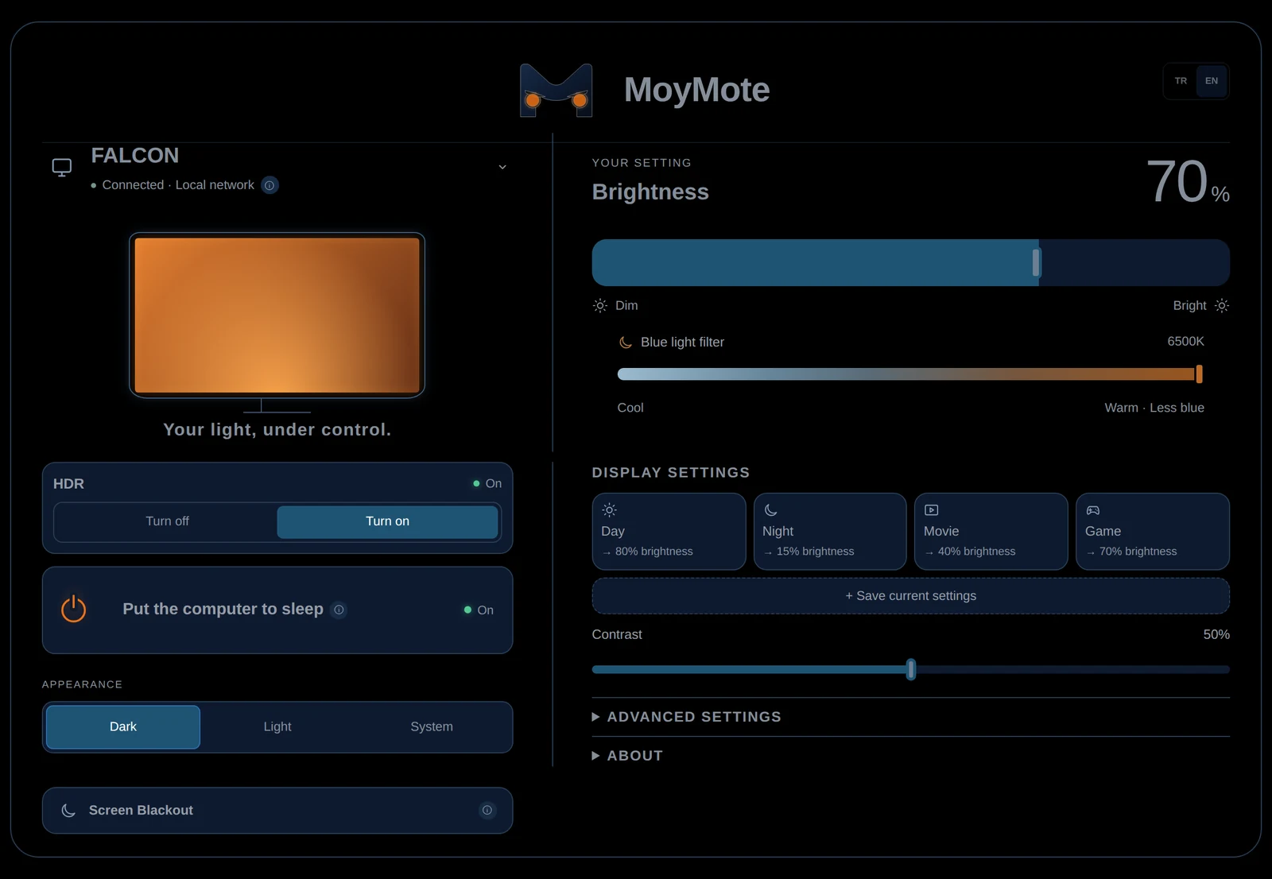
Task: Open the Screen Blackout card
Action: pos(277,810)
